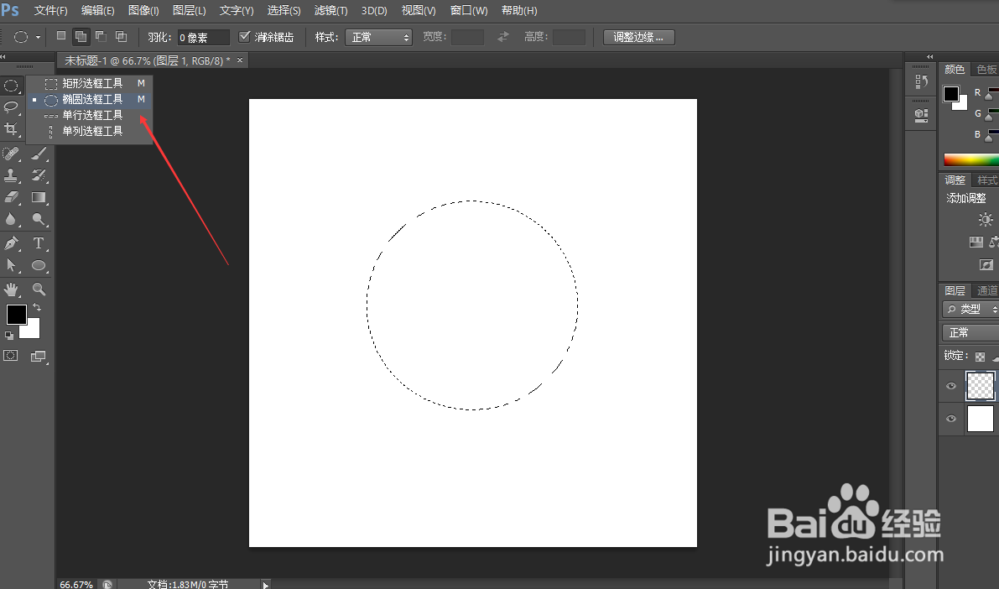The image size is (999, 589).
Task: Select the Hand tool
Action: tap(11, 289)
